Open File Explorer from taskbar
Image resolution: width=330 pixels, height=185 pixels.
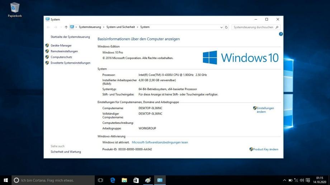point(124,180)
